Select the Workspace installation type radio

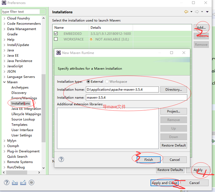107,82
